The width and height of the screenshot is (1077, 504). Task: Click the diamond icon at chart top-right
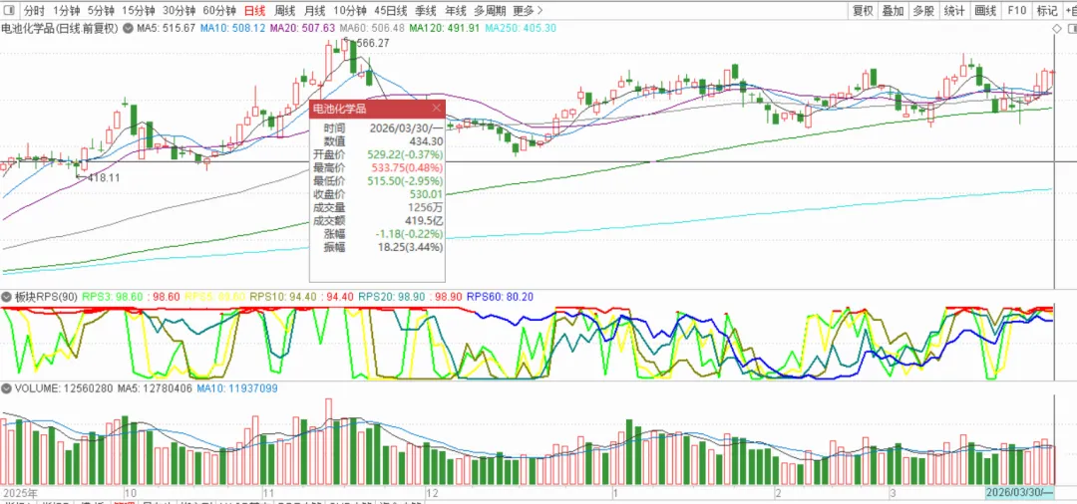click(1056, 28)
